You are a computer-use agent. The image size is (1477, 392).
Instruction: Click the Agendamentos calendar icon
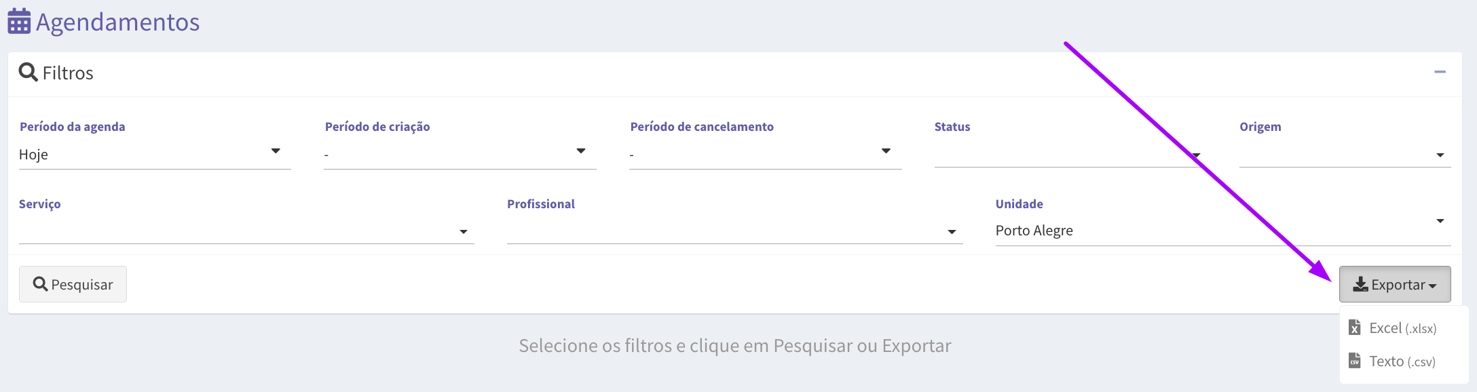[x=19, y=22]
